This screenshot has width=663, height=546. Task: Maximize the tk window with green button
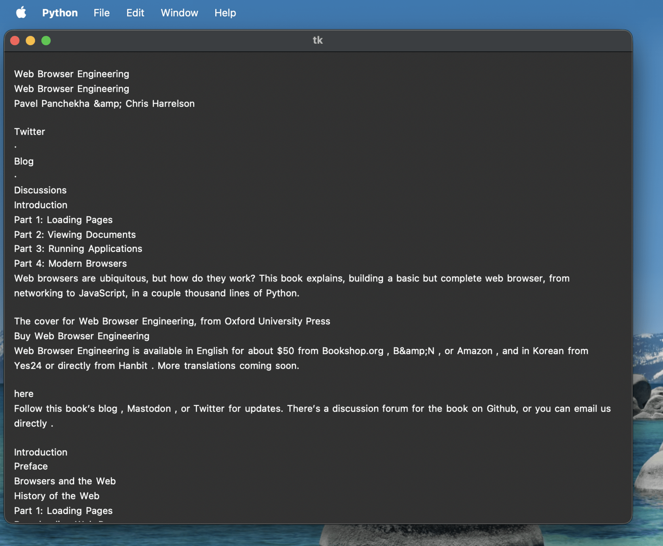coord(46,40)
